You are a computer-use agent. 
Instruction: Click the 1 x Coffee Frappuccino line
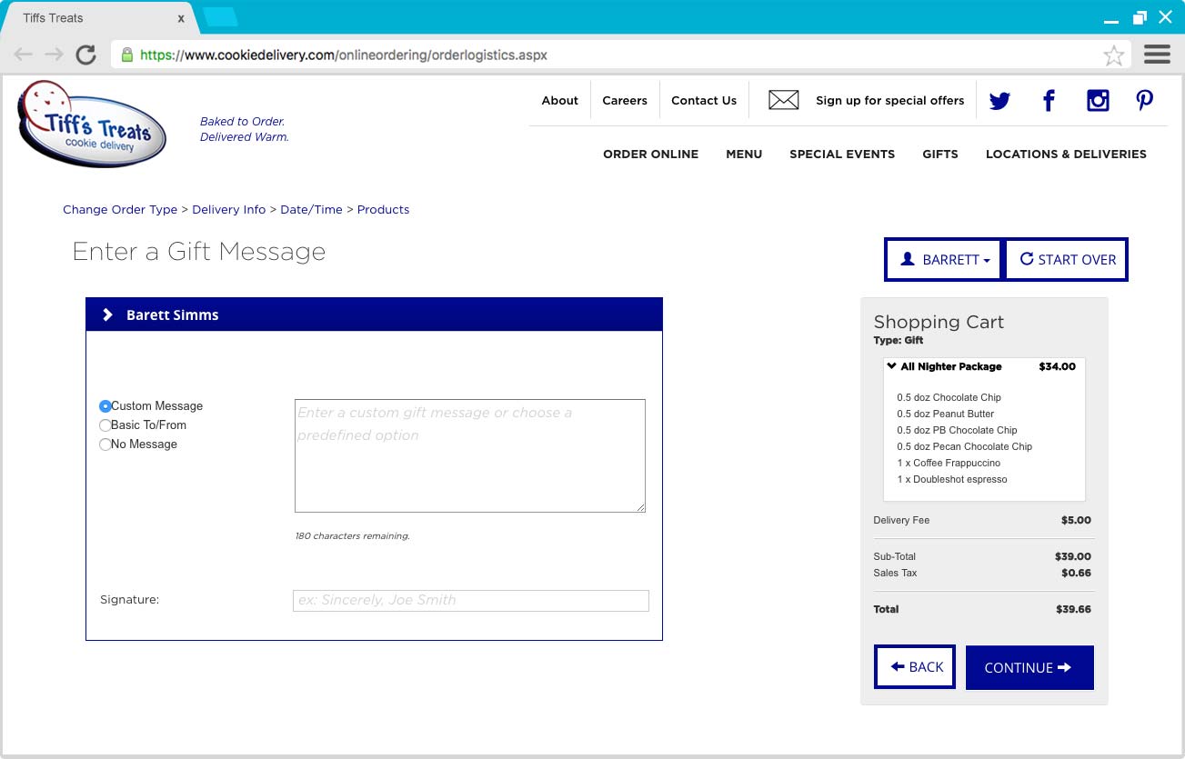coord(949,464)
